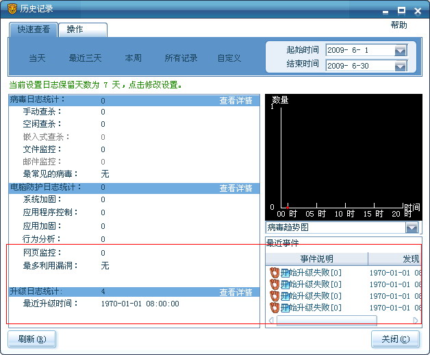
Task: Click the 关闭(C) button
Action: click(x=395, y=339)
